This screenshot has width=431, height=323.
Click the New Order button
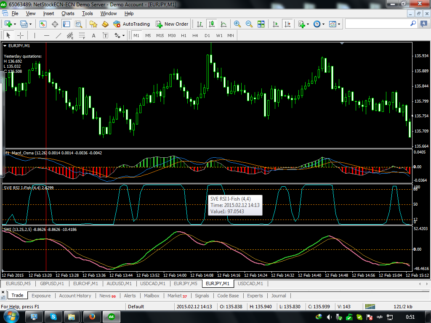pos(172,24)
